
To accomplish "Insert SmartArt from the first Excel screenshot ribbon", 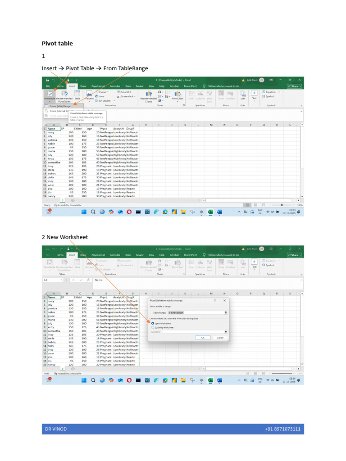I will [124, 92].
